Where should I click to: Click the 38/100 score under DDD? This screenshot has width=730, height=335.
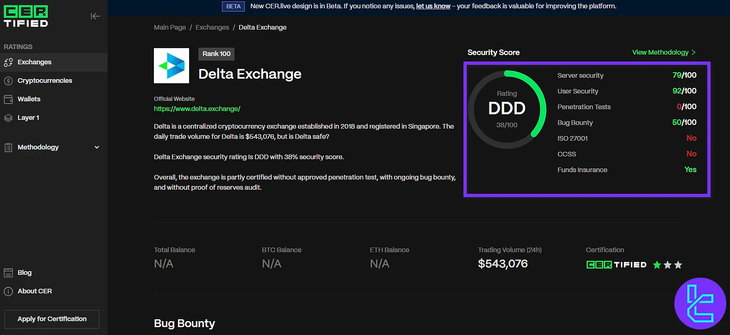click(507, 125)
